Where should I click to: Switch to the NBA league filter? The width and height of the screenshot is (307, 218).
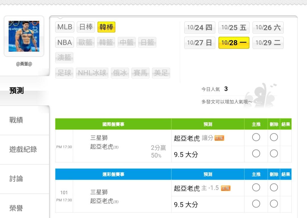point(65,42)
